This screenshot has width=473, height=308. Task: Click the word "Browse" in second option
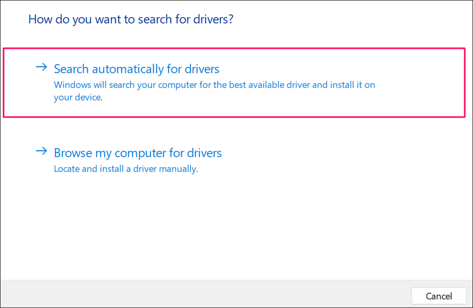pos(72,153)
